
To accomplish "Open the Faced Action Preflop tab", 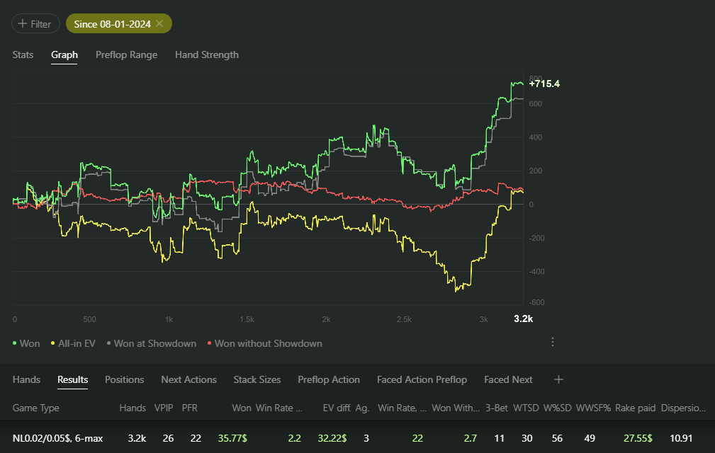I will click(x=422, y=379).
